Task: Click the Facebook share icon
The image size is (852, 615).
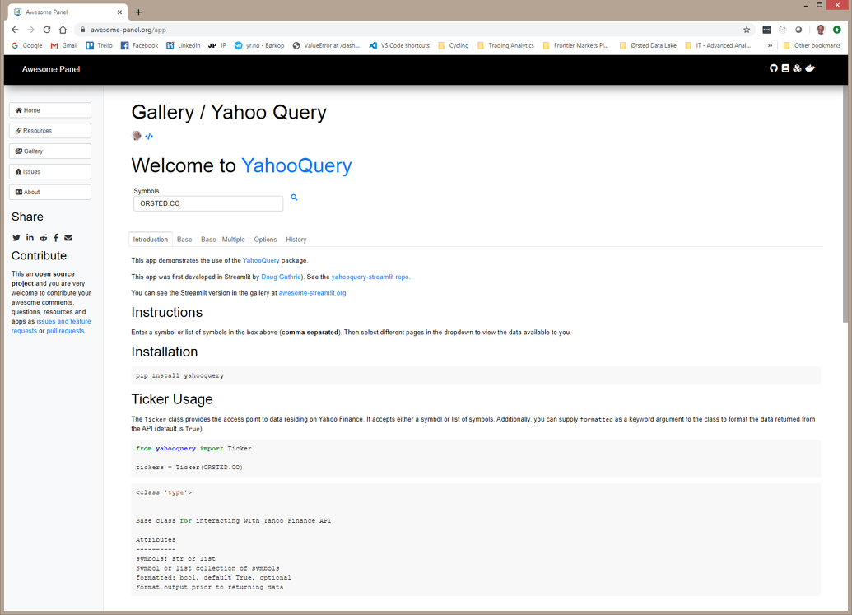Action: click(x=55, y=238)
